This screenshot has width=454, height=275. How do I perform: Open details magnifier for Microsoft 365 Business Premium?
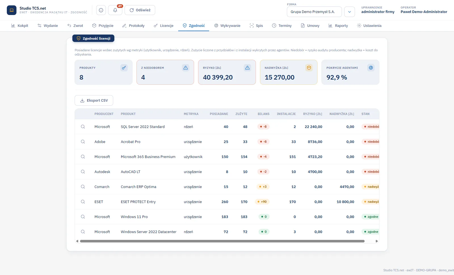point(83,157)
